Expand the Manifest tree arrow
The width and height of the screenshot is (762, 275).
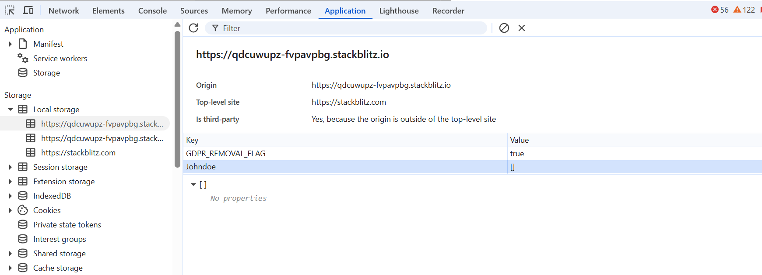click(x=10, y=44)
